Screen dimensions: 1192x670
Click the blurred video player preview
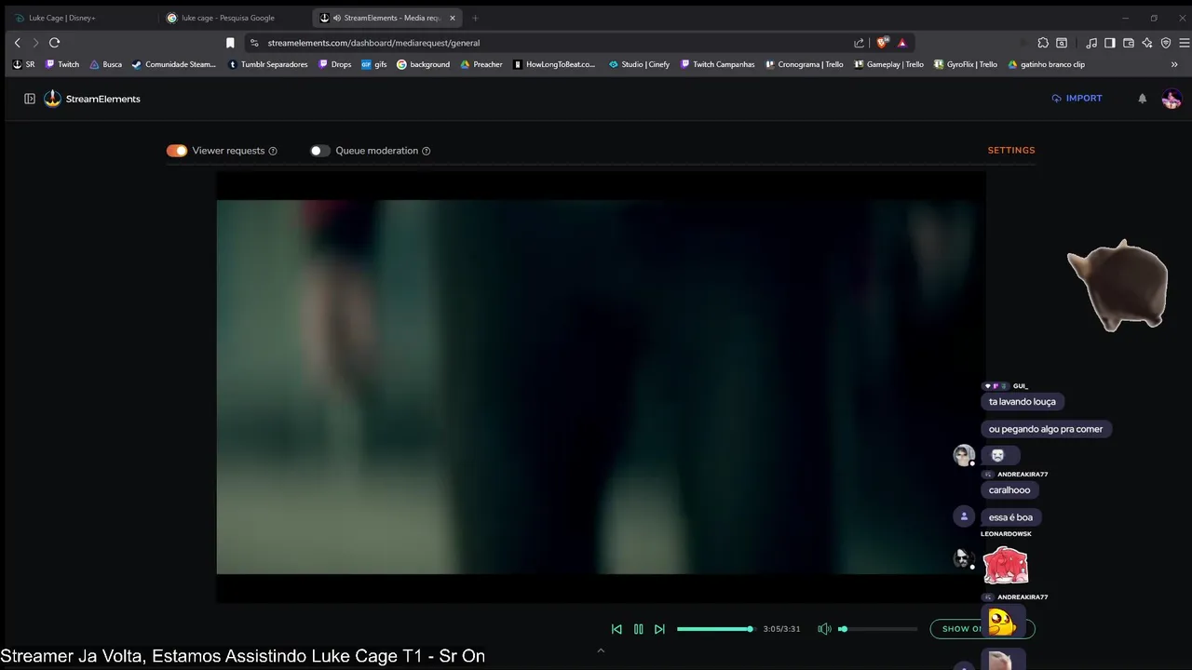[601, 386]
